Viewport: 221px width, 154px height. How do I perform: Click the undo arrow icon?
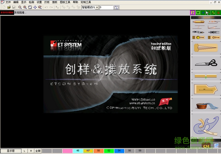[46, 7]
